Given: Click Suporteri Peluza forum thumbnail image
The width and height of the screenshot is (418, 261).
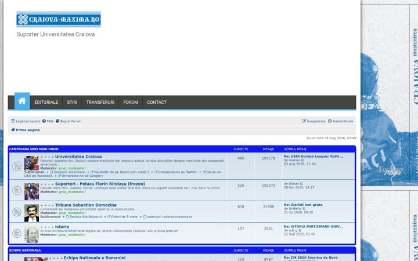Looking at the screenshot, I should [x=31, y=191].
